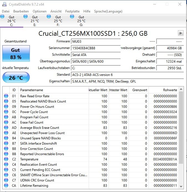This screenshot has height=192, width=187.
Task: Click the CrystalDiskInfo app icon in title bar
Action: tap(4, 4)
